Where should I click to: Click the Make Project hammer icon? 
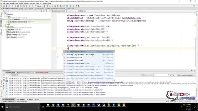tap(36, 6)
